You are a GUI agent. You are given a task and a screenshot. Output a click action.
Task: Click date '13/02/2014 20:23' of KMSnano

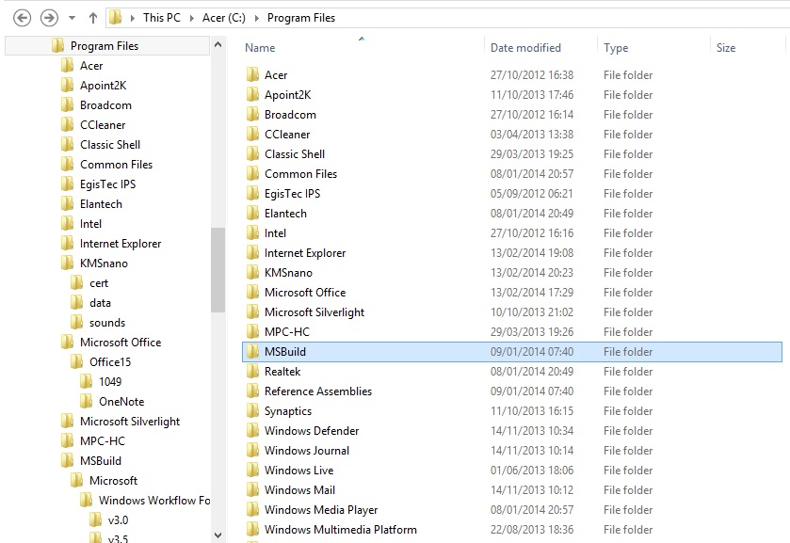pos(532,273)
